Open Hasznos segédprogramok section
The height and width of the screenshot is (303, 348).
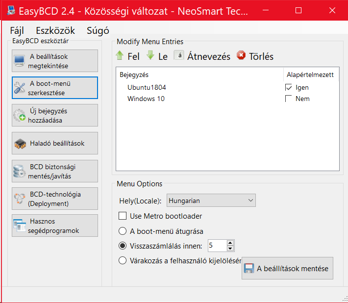pos(55,226)
